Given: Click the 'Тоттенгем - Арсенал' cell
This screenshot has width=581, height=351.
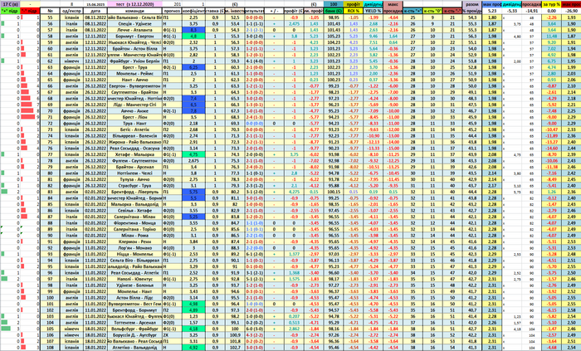Looking at the screenshot, I should pos(134,323).
